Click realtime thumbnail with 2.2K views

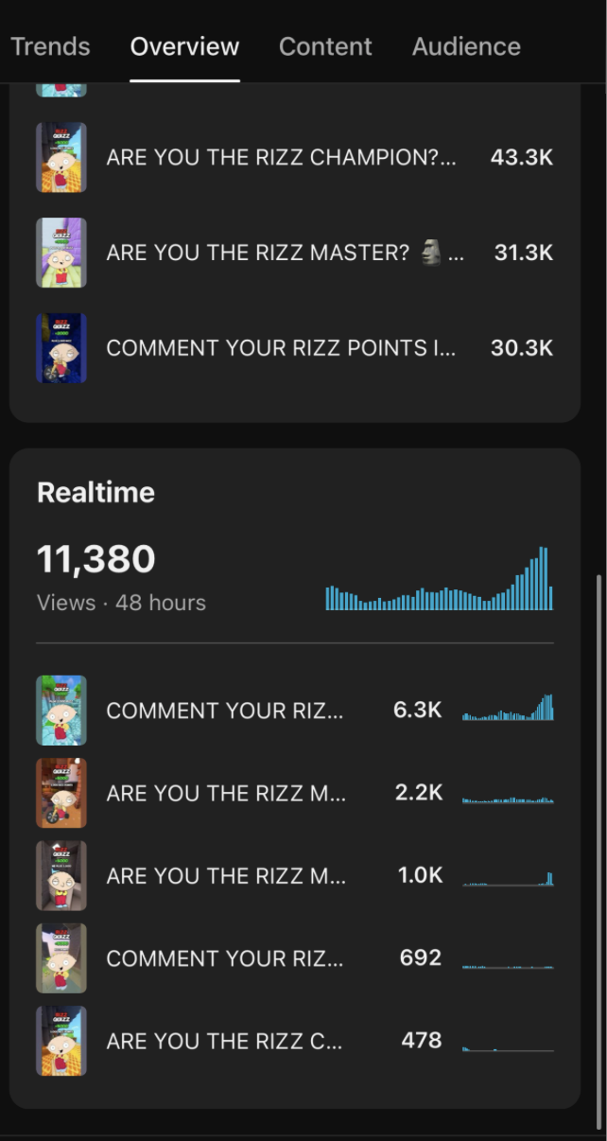61,793
